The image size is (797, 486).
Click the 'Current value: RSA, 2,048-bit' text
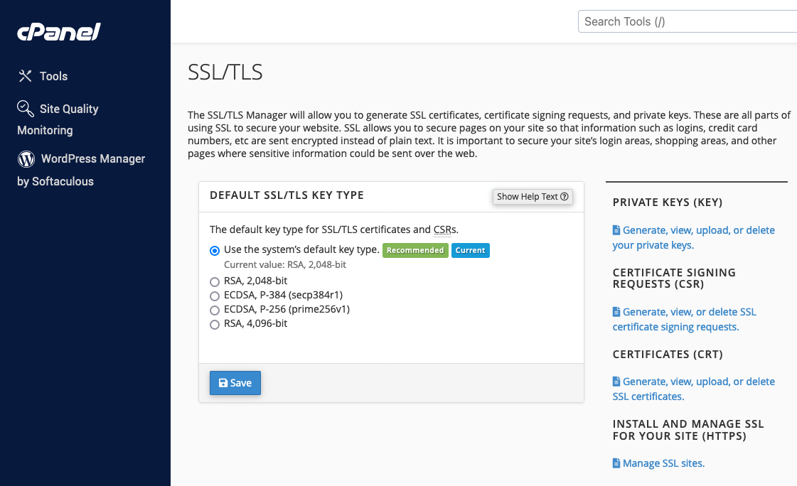[285, 264]
